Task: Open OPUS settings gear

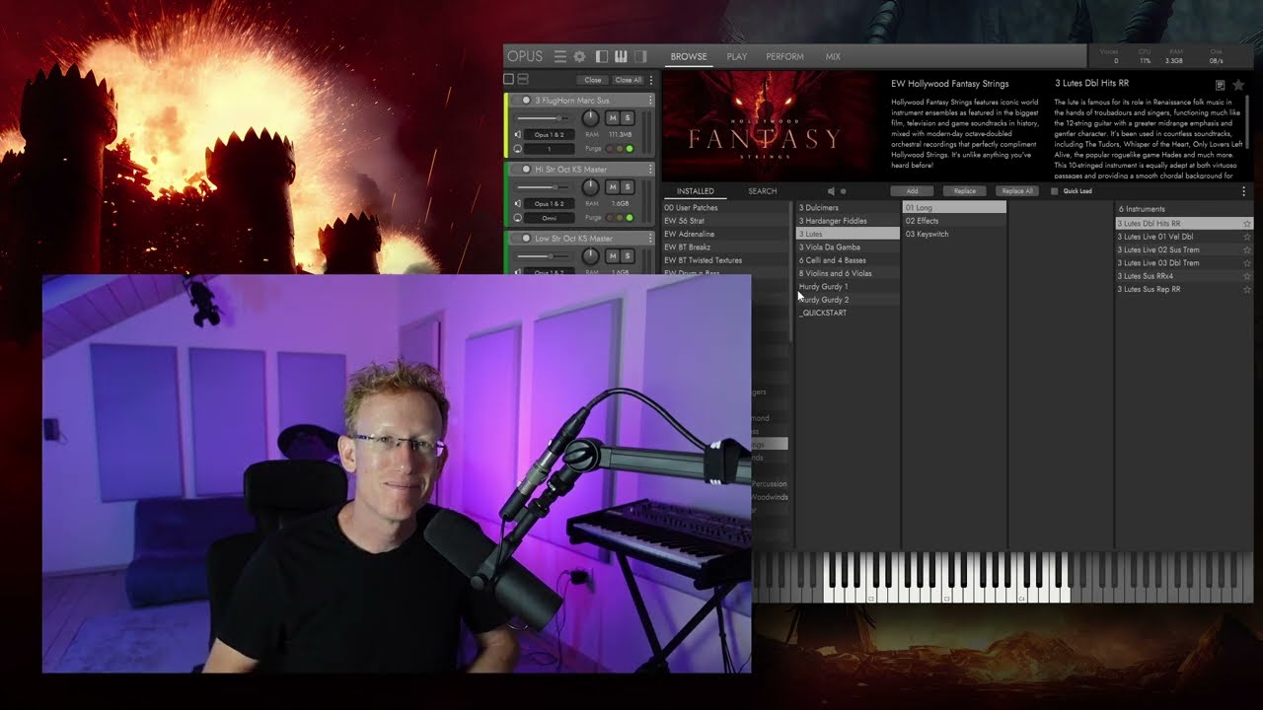Action: pyautogui.click(x=579, y=57)
